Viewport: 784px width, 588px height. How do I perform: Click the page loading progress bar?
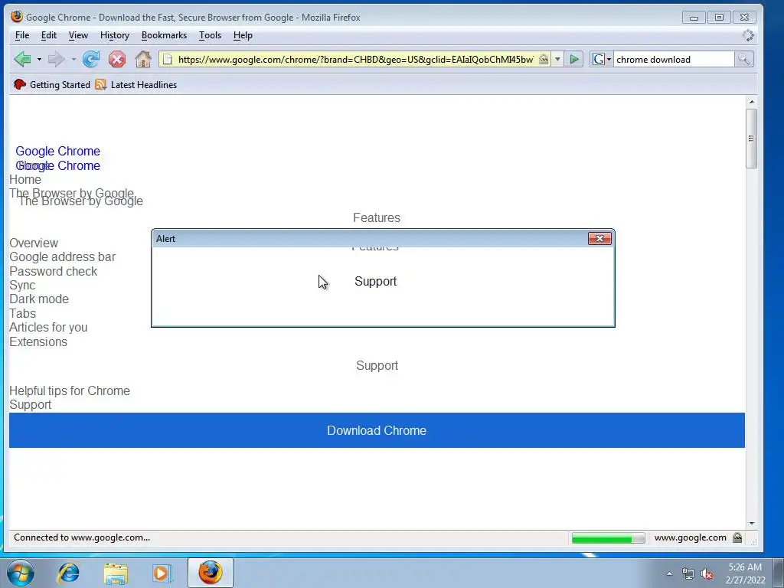(608, 538)
